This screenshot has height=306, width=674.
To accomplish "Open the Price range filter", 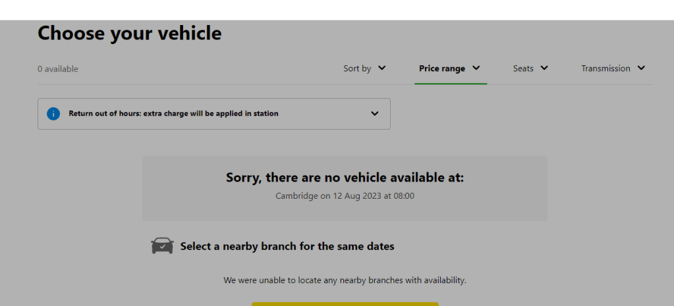I will pyautogui.click(x=449, y=68).
